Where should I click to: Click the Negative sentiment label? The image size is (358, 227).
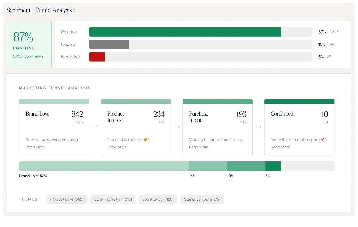[70, 57]
